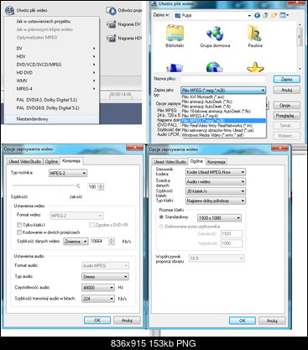Screen dimensions: 308x350
Task: Open the Grupa domowa icon
Action: coord(215,34)
